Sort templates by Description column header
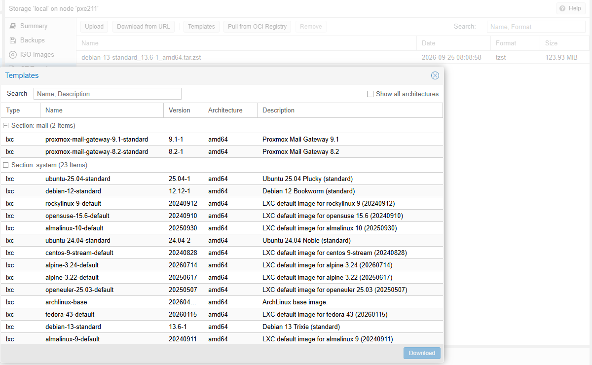 (350, 110)
